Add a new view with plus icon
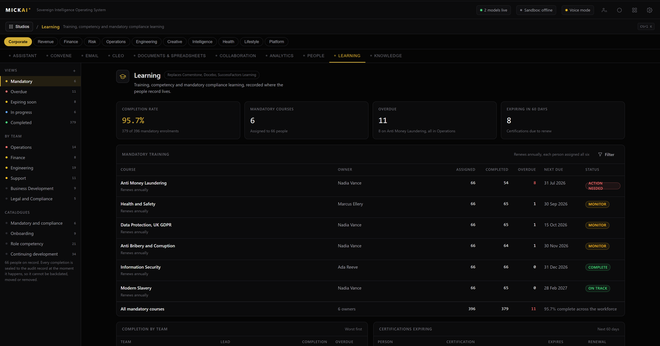Viewport: 660px width, 346px height. (x=74, y=70)
